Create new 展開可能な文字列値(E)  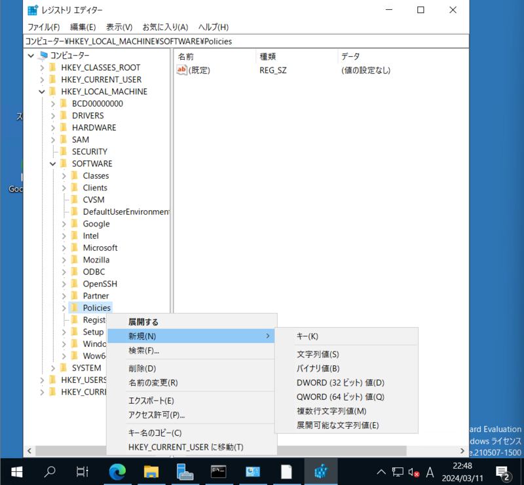(346, 425)
